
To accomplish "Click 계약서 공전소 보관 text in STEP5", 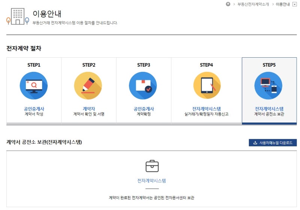I will coord(269,114).
